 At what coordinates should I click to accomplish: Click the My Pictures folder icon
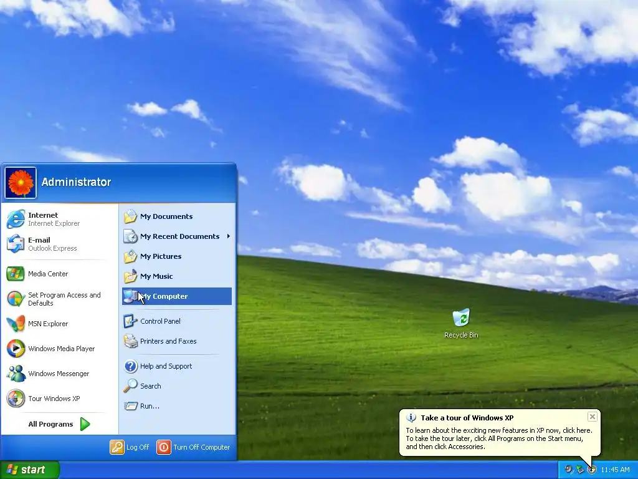[131, 256]
